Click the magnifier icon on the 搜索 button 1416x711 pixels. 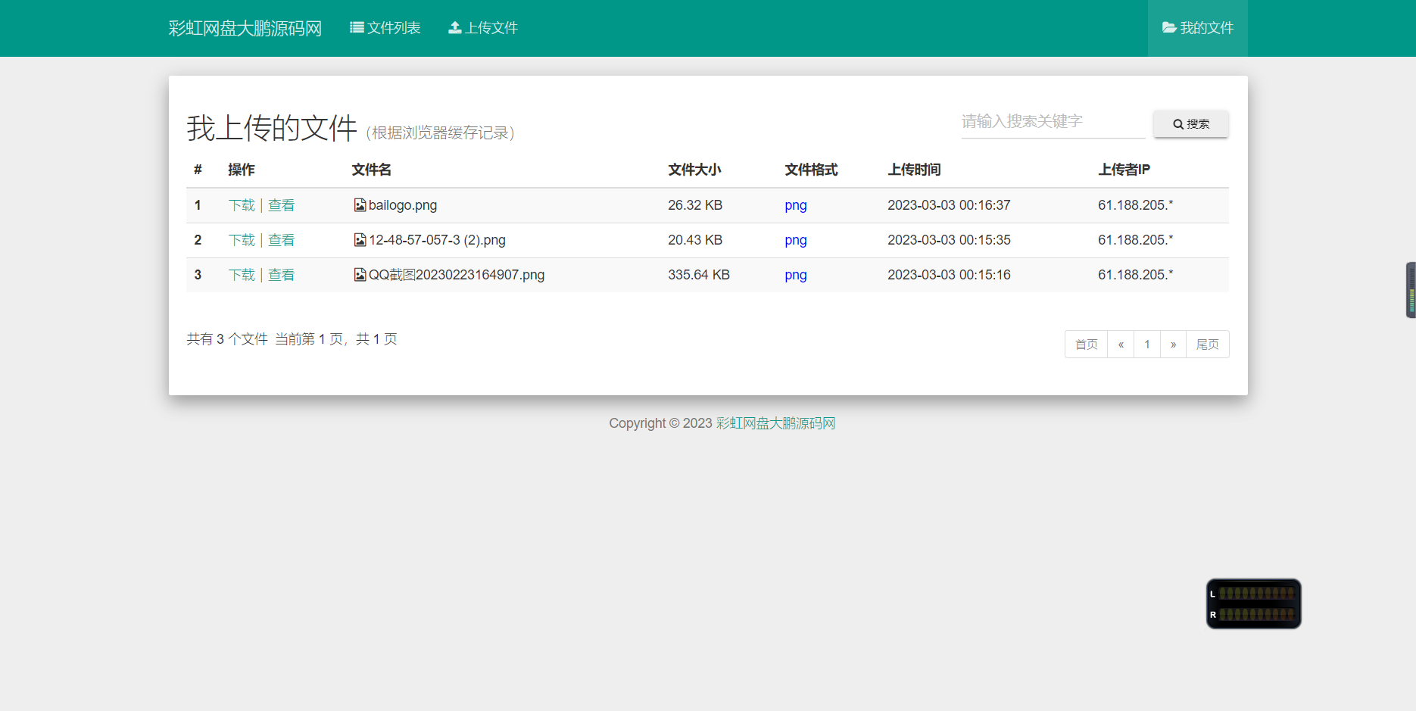click(x=1177, y=123)
